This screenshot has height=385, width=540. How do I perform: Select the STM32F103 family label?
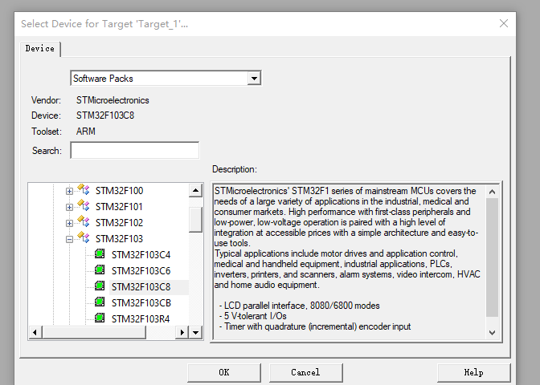[119, 239]
